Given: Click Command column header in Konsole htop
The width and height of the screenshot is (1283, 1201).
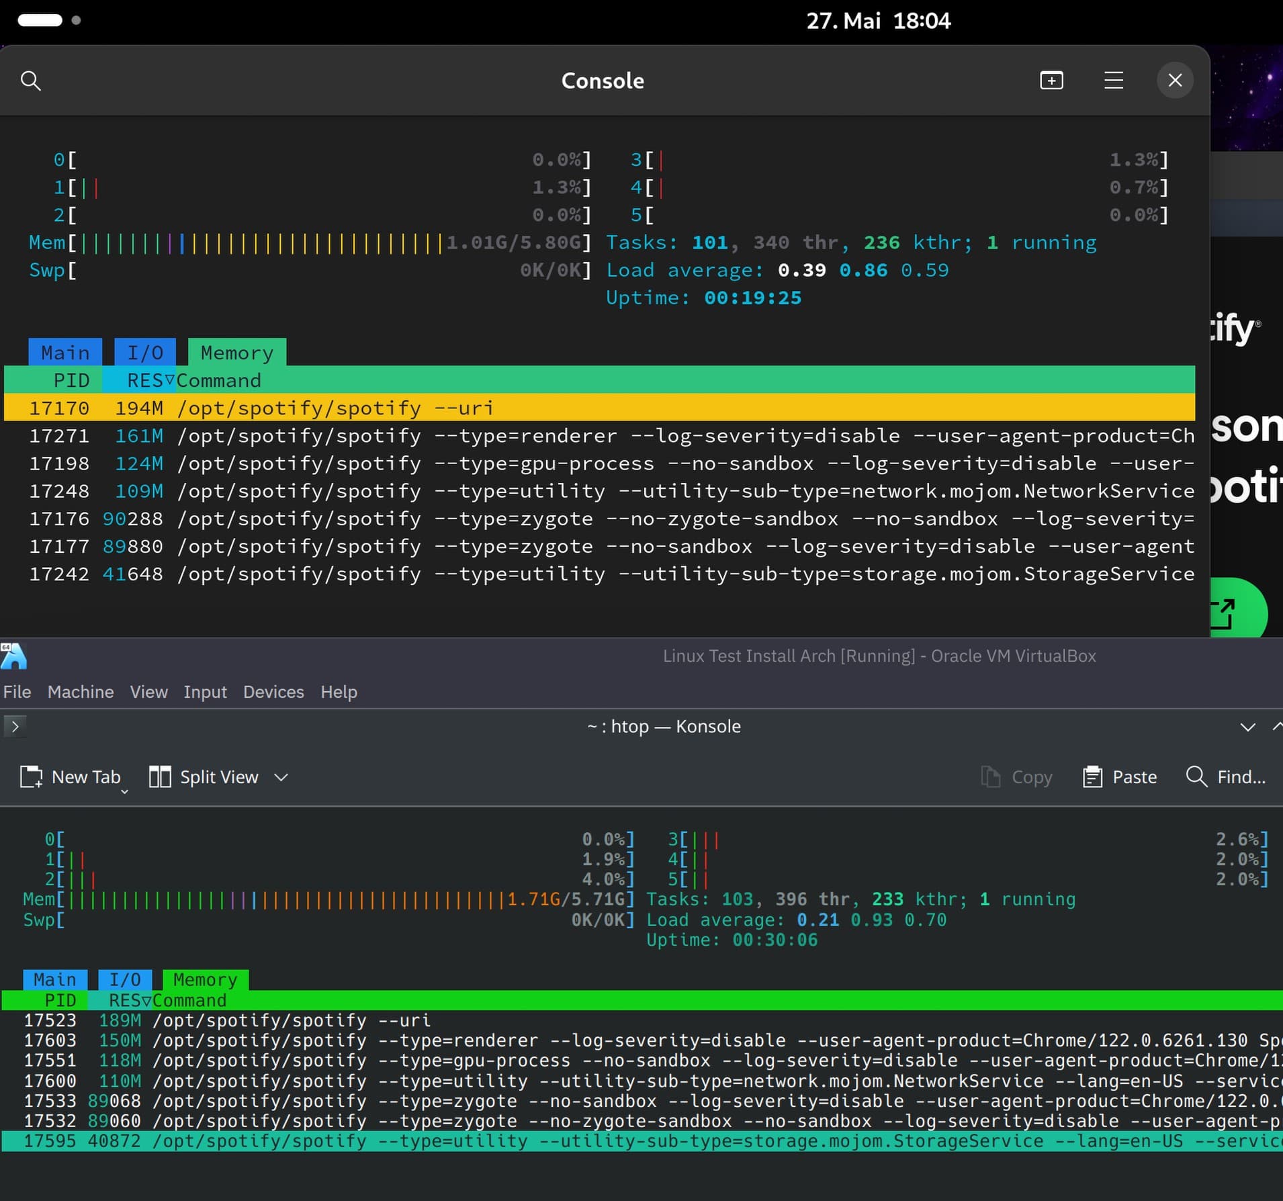Looking at the screenshot, I should click(189, 1000).
